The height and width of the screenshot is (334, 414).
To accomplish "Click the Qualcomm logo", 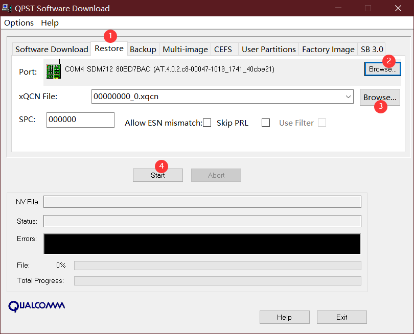I will click(37, 305).
